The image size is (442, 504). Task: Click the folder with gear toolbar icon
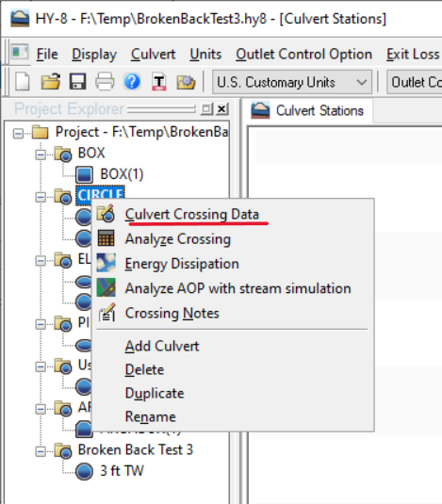(186, 82)
